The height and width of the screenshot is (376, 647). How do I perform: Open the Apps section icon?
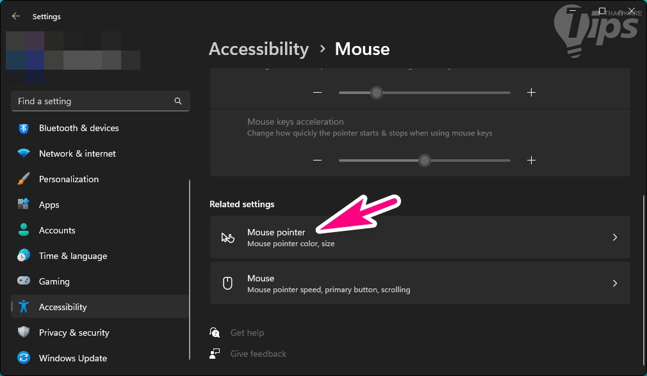(x=24, y=205)
